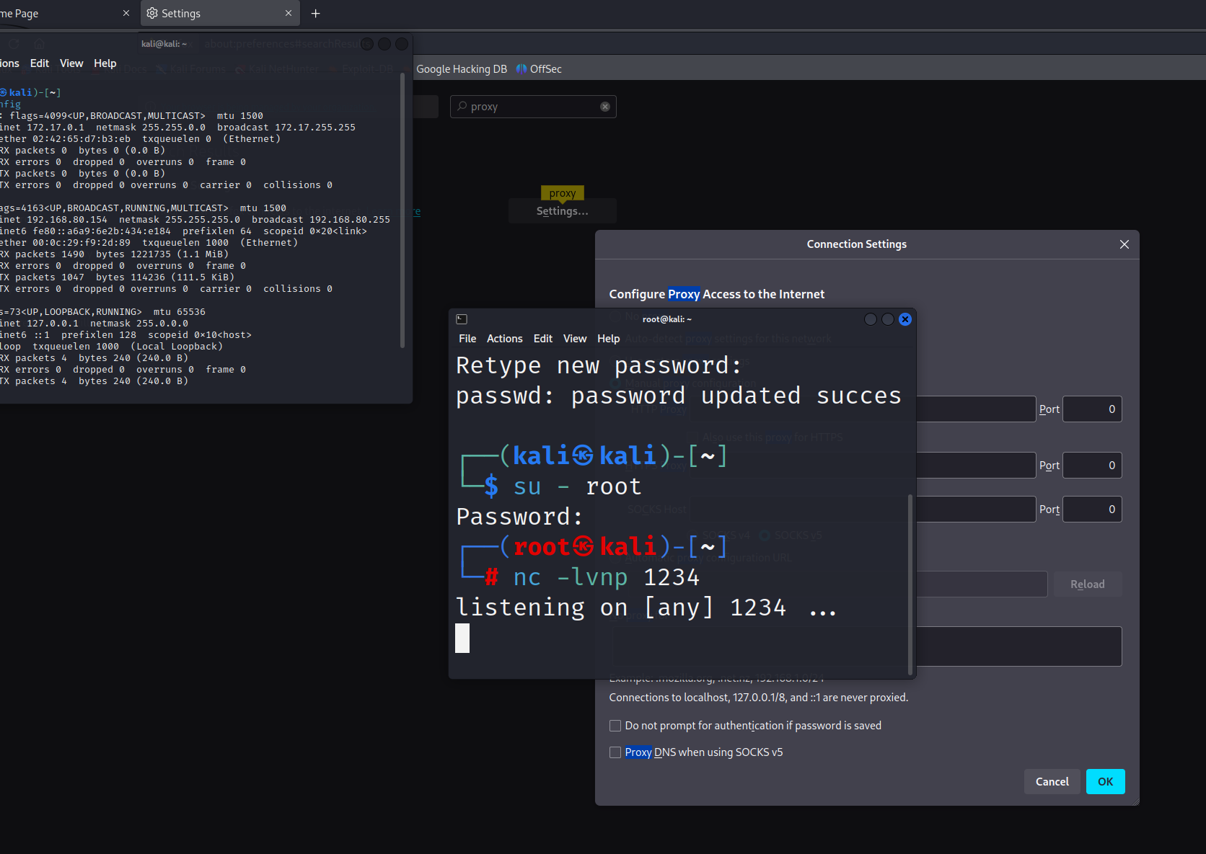Click the SOCKS host Port field

(x=1092, y=510)
